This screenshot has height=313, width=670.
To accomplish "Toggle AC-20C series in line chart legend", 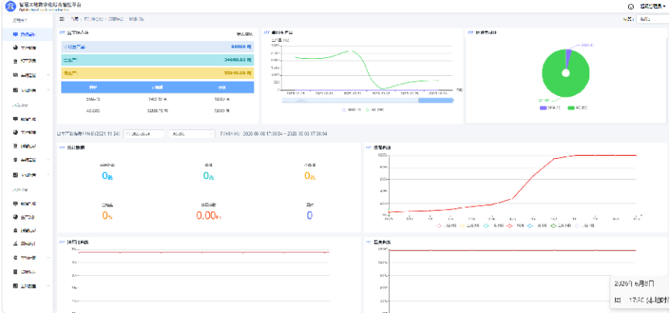I will [x=375, y=110].
